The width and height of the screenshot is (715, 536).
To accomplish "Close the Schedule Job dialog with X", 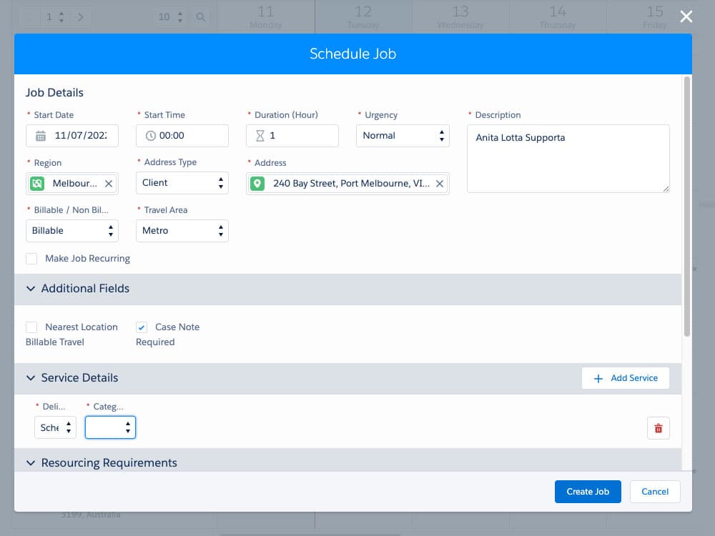I will pyautogui.click(x=686, y=17).
